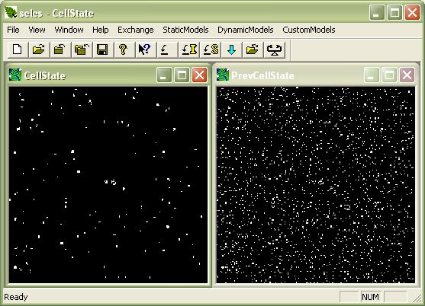Close the CellState child window
Screen dimensions: 425x306
click(199, 75)
